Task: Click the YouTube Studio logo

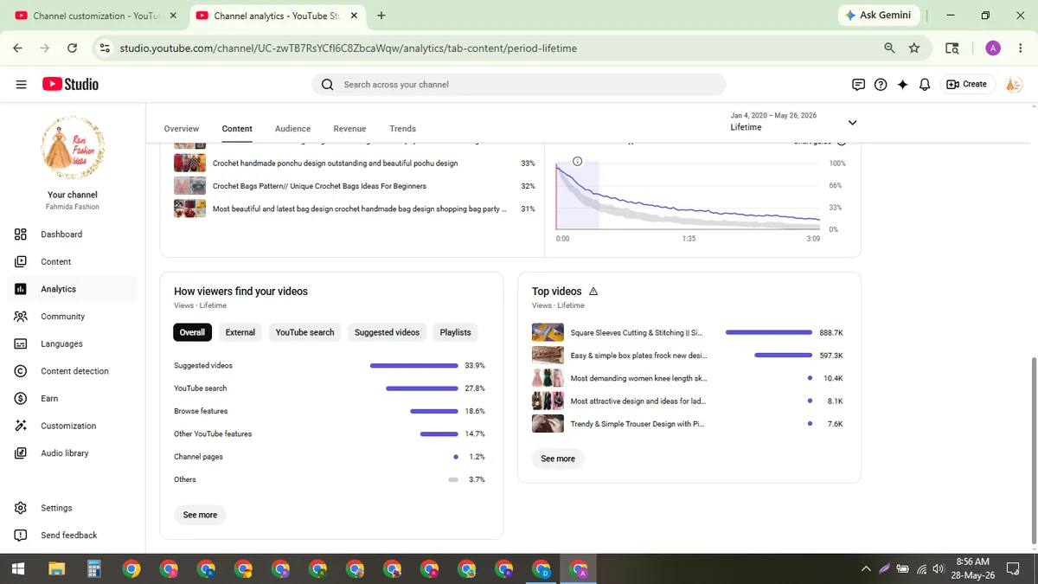Action: 70,84
